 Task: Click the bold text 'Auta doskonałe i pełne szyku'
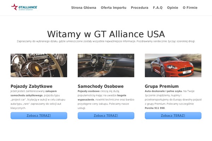[163, 91]
